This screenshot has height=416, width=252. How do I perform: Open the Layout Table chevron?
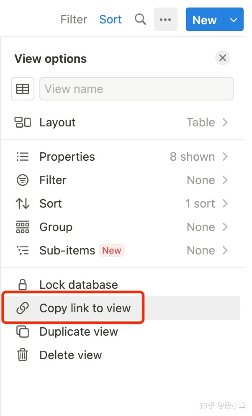[x=225, y=122]
